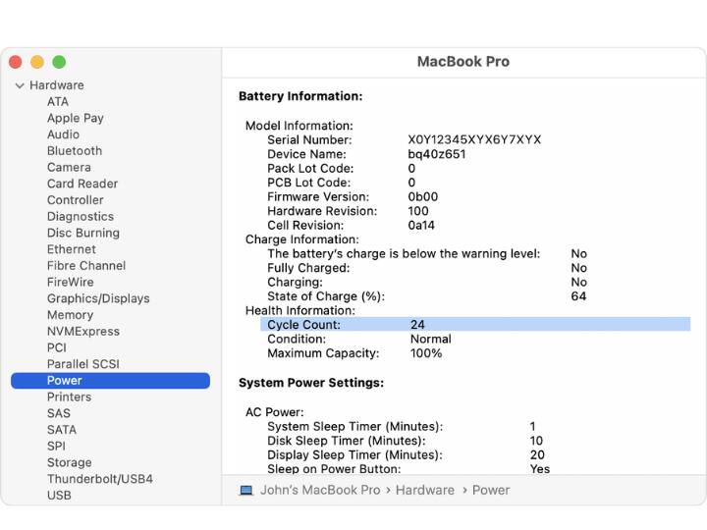
Task: Select Apple Pay in the sidebar
Action: tap(76, 118)
